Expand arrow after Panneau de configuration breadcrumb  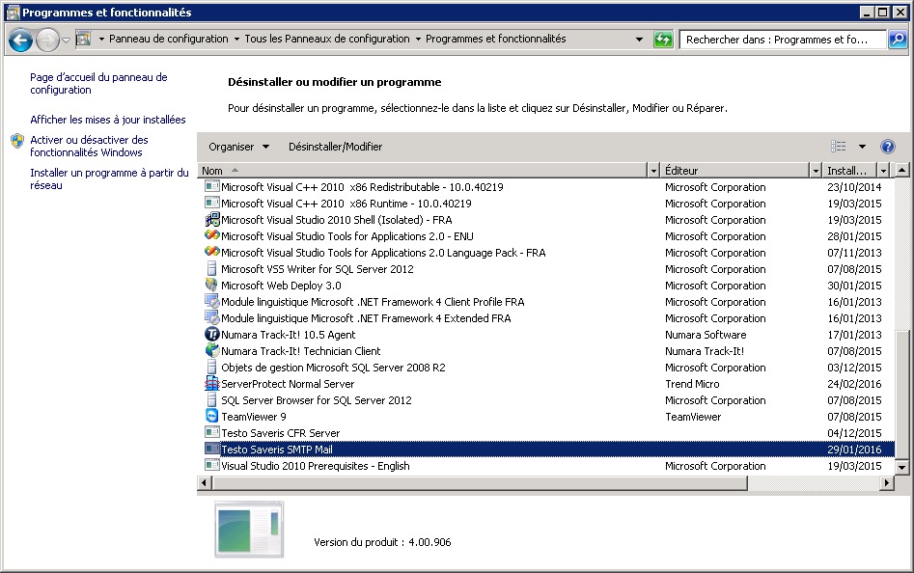point(236,39)
